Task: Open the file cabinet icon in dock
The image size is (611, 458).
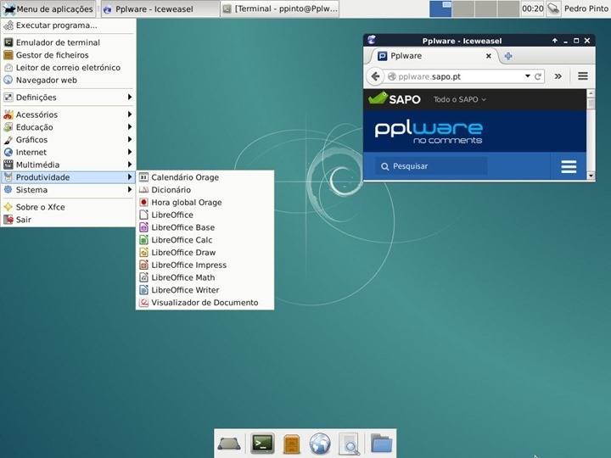Action: point(291,443)
